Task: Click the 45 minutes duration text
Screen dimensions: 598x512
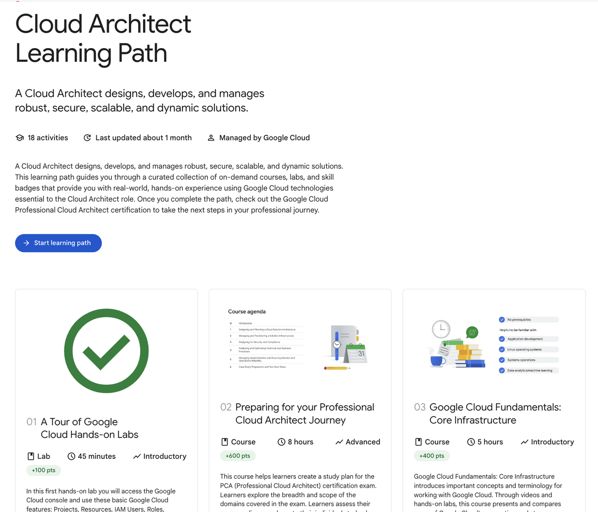Action: [97, 456]
